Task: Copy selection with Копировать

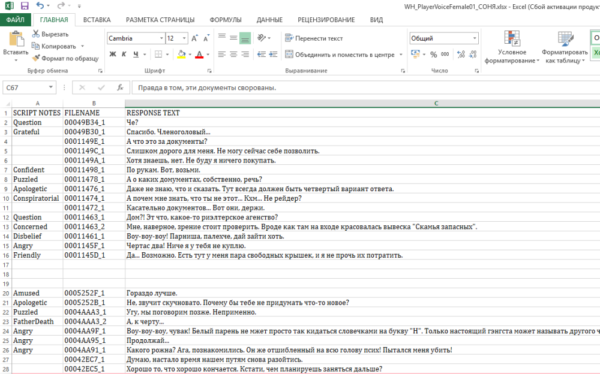Action: coord(54,46)
